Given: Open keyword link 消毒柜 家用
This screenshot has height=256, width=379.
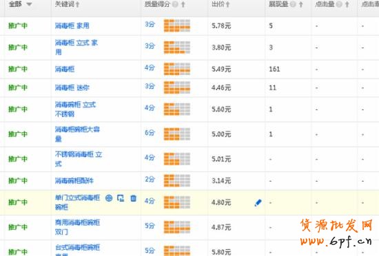Looking at the screenshot, I should 72,25.
